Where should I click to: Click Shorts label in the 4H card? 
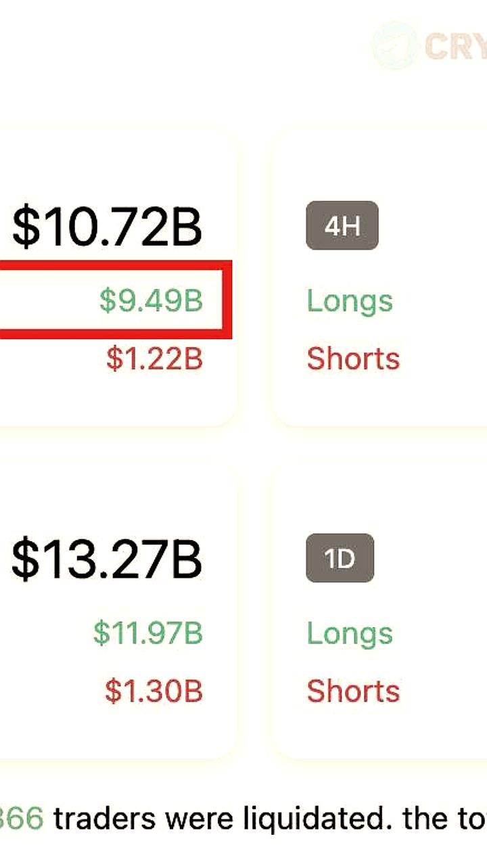[x=353, y=359]
